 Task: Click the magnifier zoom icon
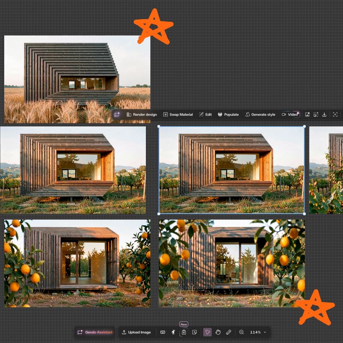click(241, 332)
